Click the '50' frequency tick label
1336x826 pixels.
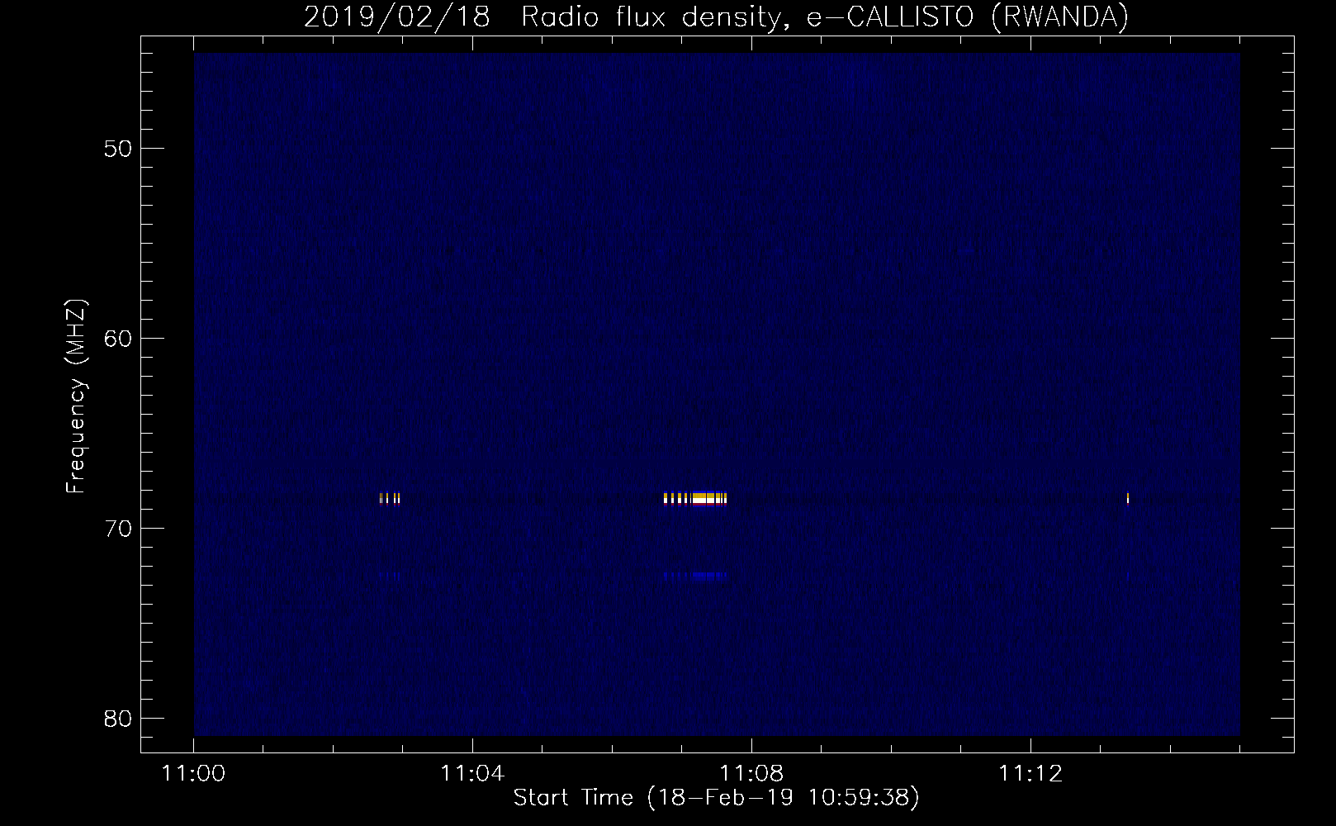118,149
